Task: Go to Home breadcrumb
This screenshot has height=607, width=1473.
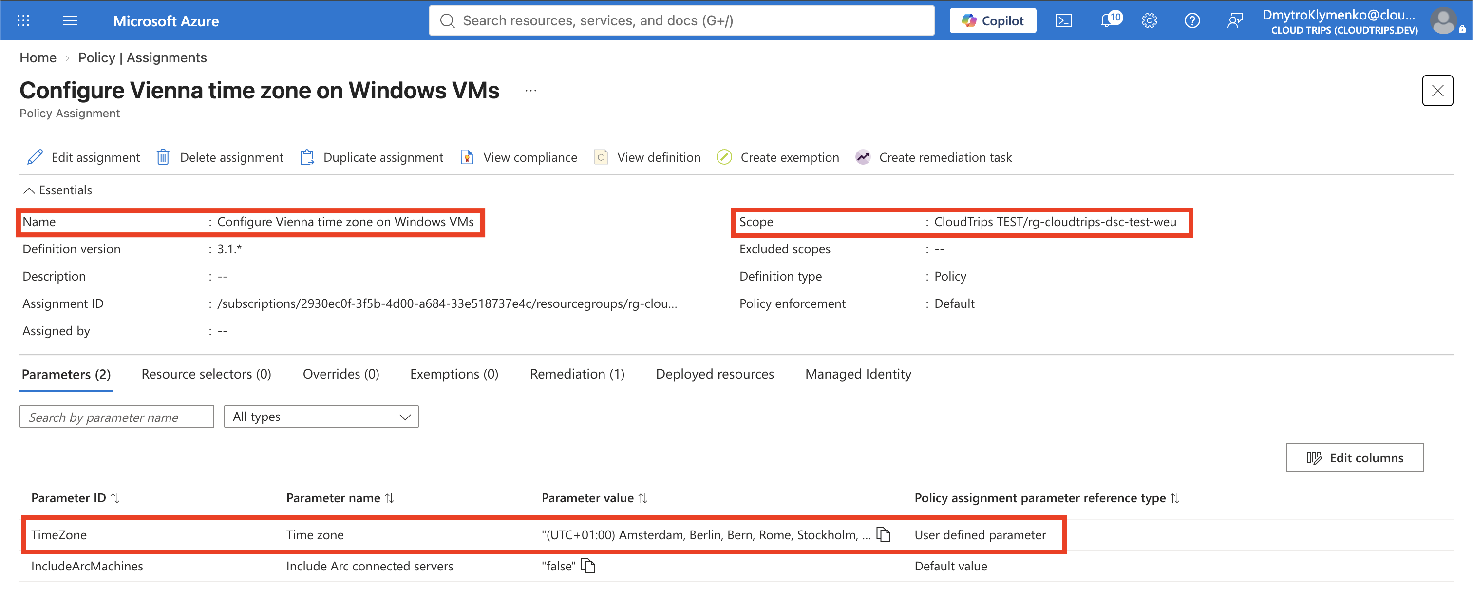Action: (38, 58)
